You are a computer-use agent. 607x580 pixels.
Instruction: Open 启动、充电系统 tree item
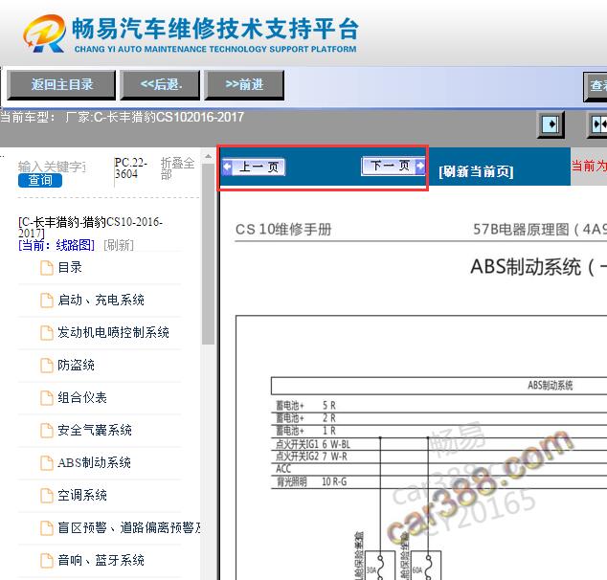pos(101,300)
